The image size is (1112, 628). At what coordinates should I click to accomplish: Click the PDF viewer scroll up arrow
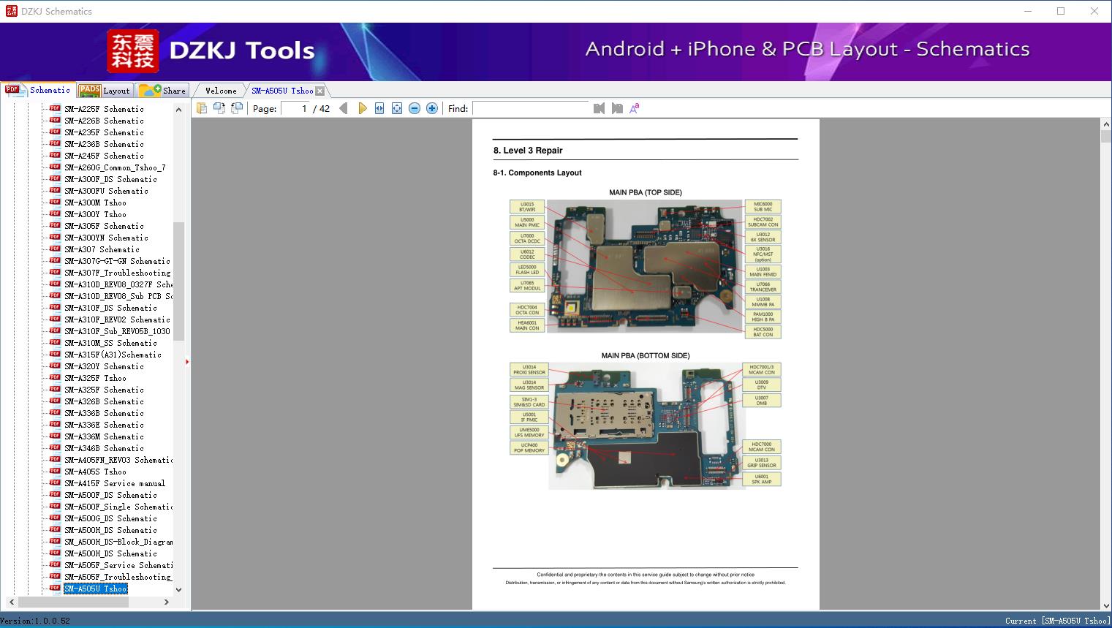click(1106, 125)
